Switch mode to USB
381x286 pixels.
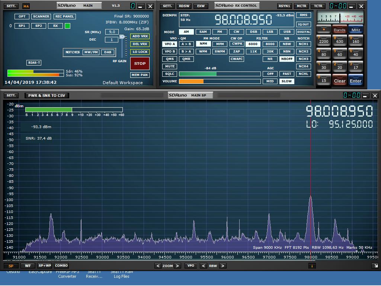pyautogui.click(x=287, y=32)
